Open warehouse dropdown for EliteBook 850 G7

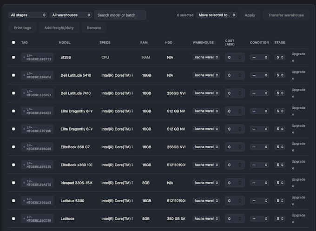(206, 147)
